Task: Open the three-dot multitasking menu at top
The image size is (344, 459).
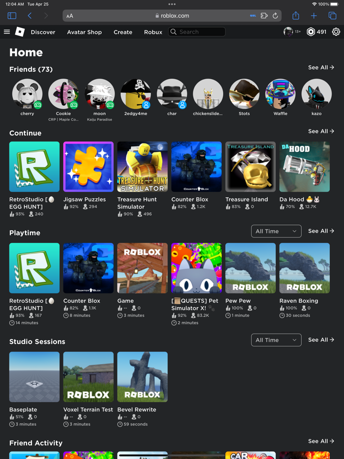Action: tap(172, 4)
